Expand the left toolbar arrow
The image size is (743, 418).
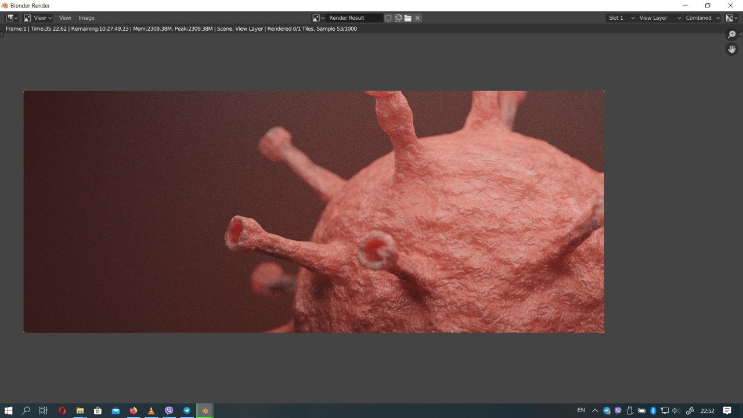[x=2, y=34]
